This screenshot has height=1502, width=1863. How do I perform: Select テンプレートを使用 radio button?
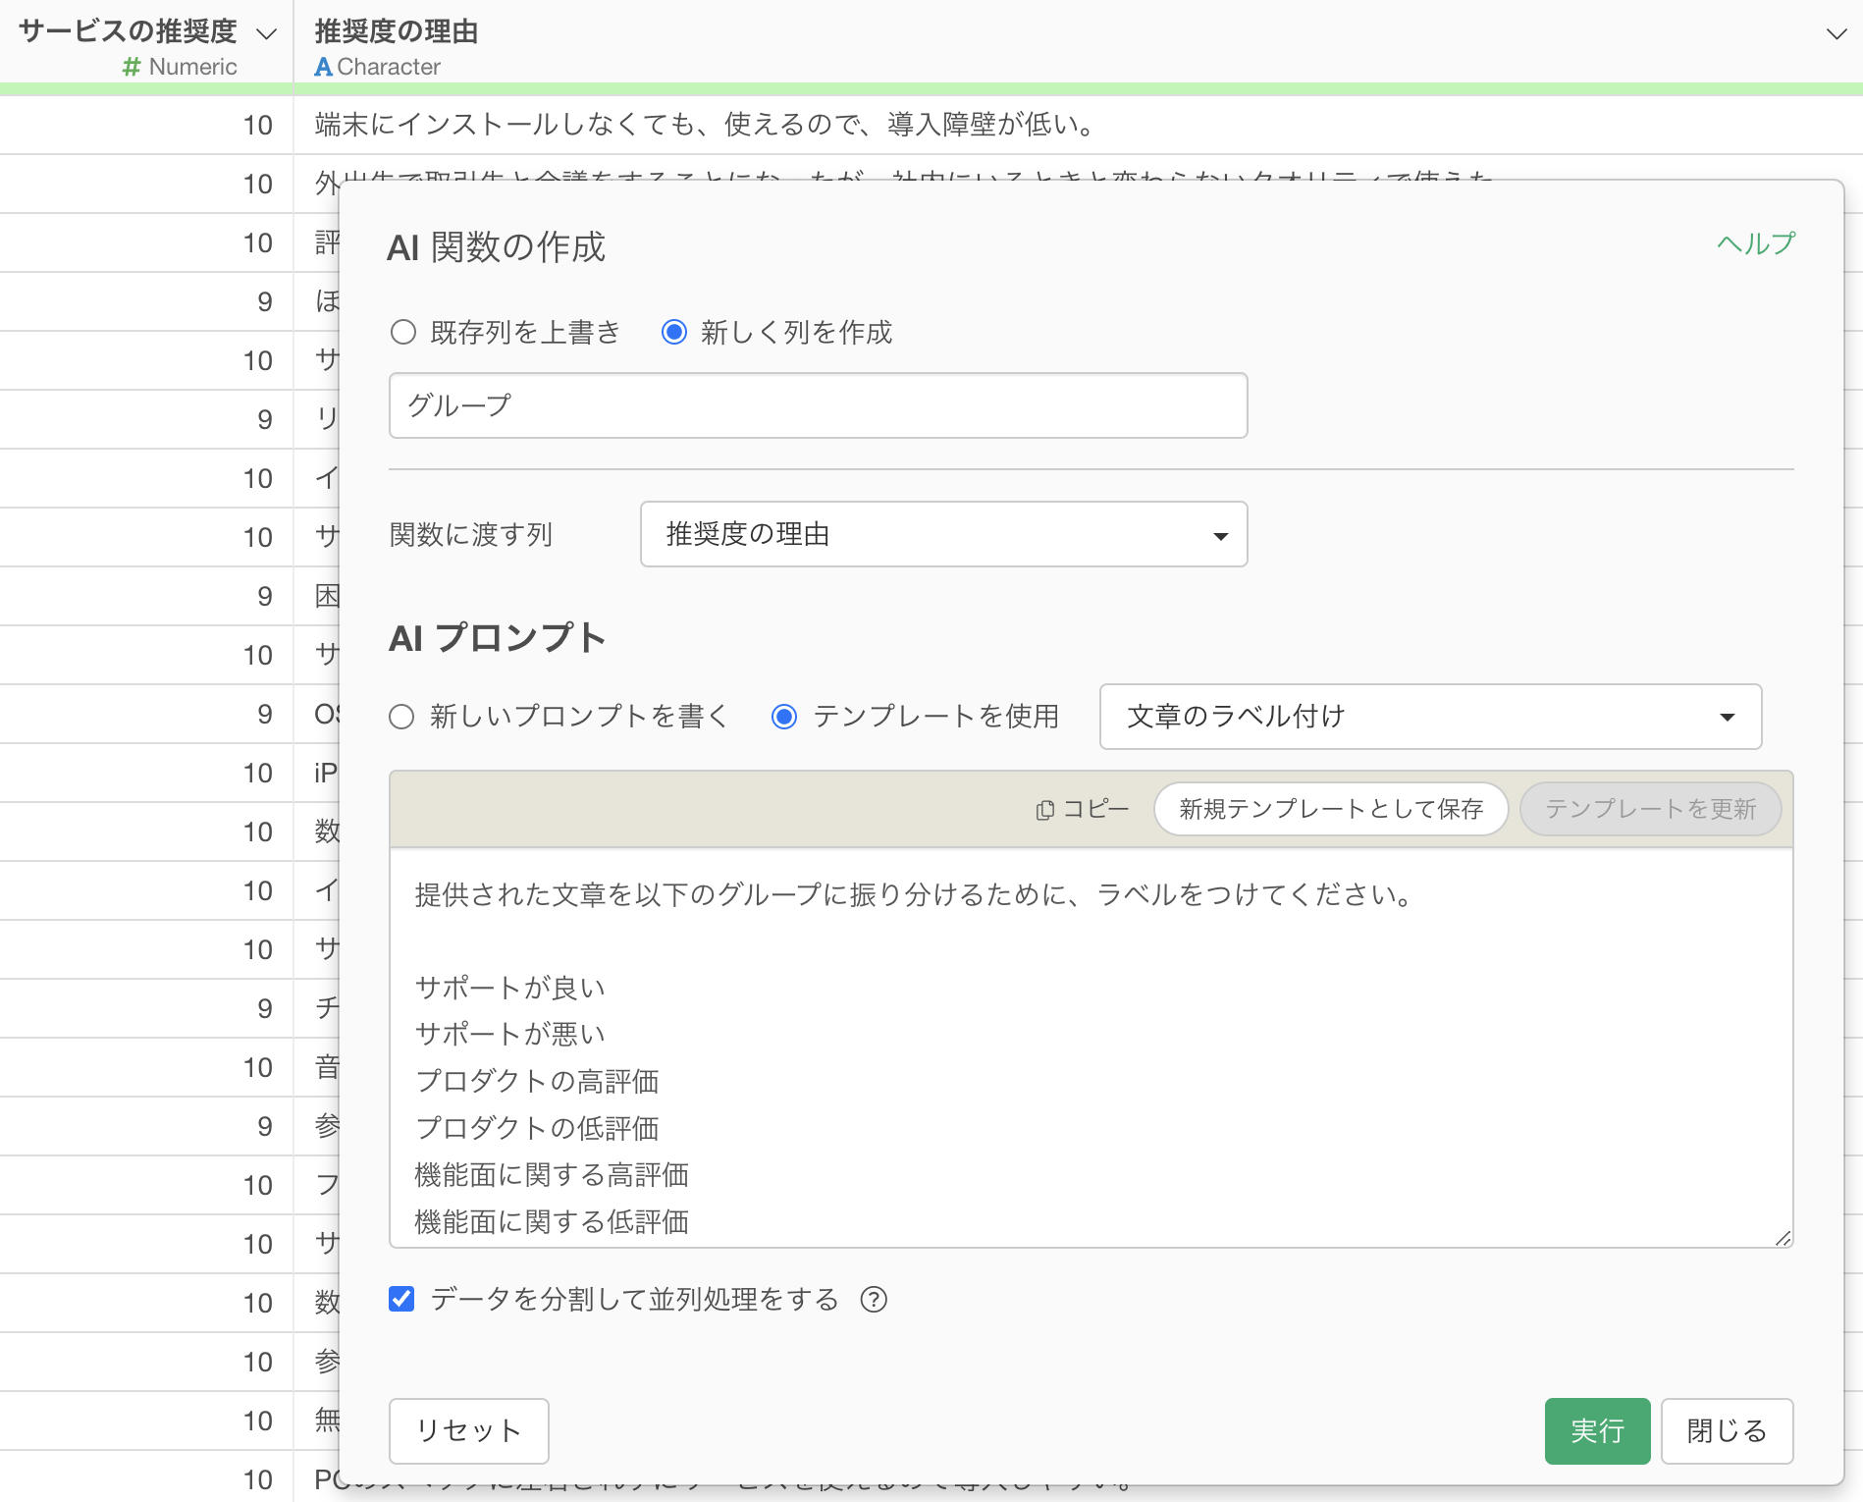pyautogui.click(x=784, y=717)
